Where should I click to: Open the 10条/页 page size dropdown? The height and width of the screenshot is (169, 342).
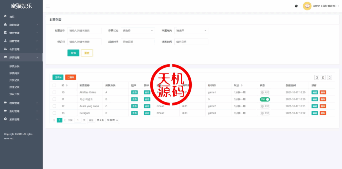coord(112,120)
